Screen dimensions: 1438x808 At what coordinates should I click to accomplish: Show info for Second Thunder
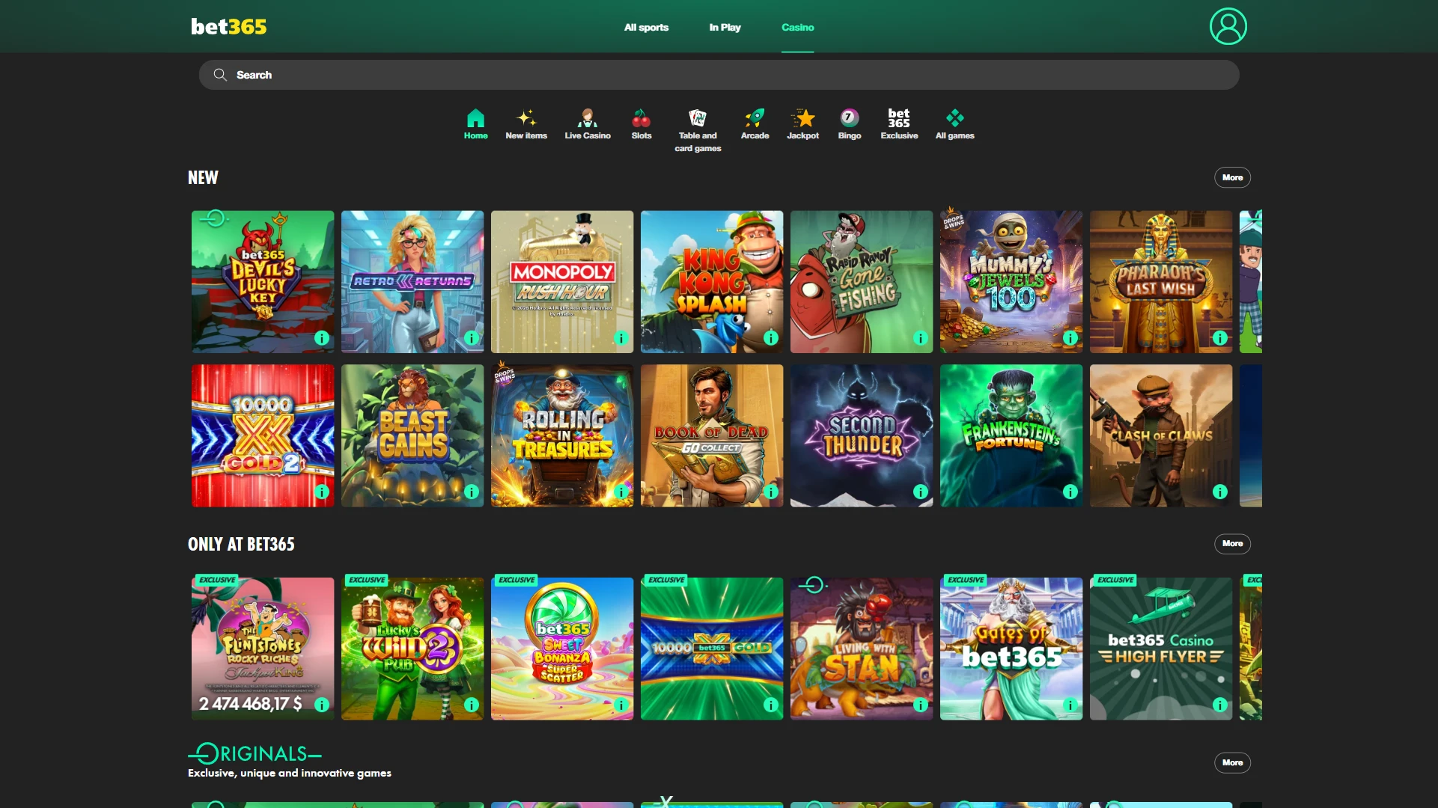click(921, 492)
